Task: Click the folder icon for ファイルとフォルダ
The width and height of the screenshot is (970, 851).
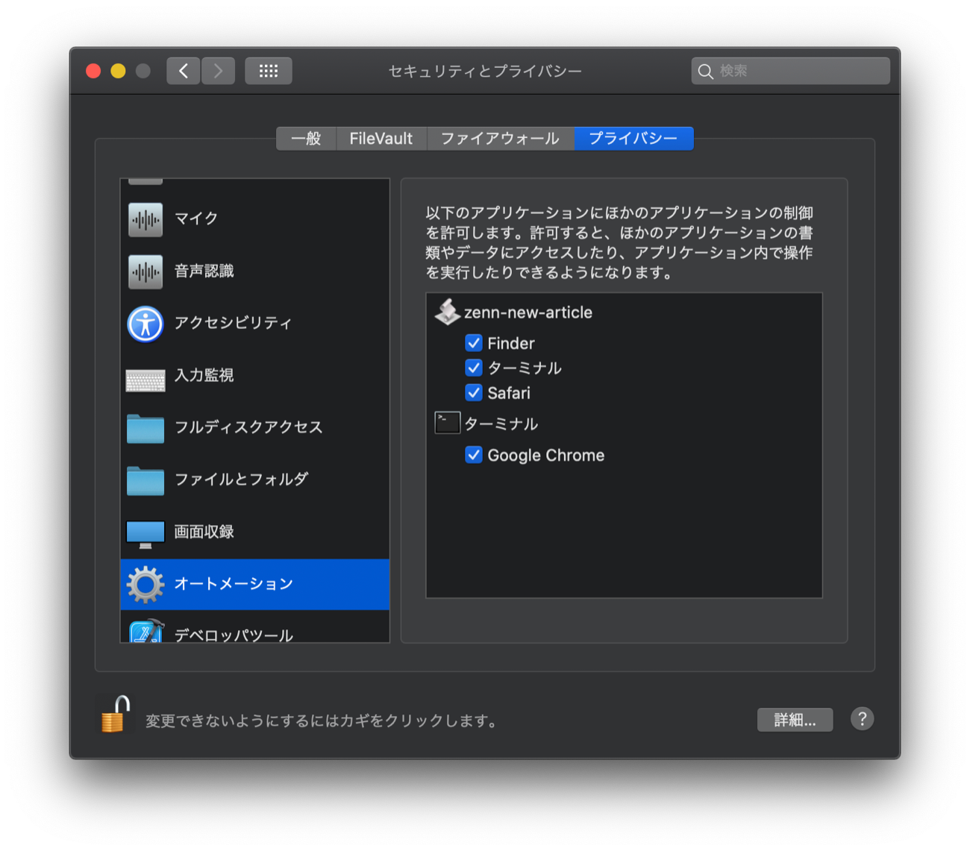Action: [x=145, y=481]
